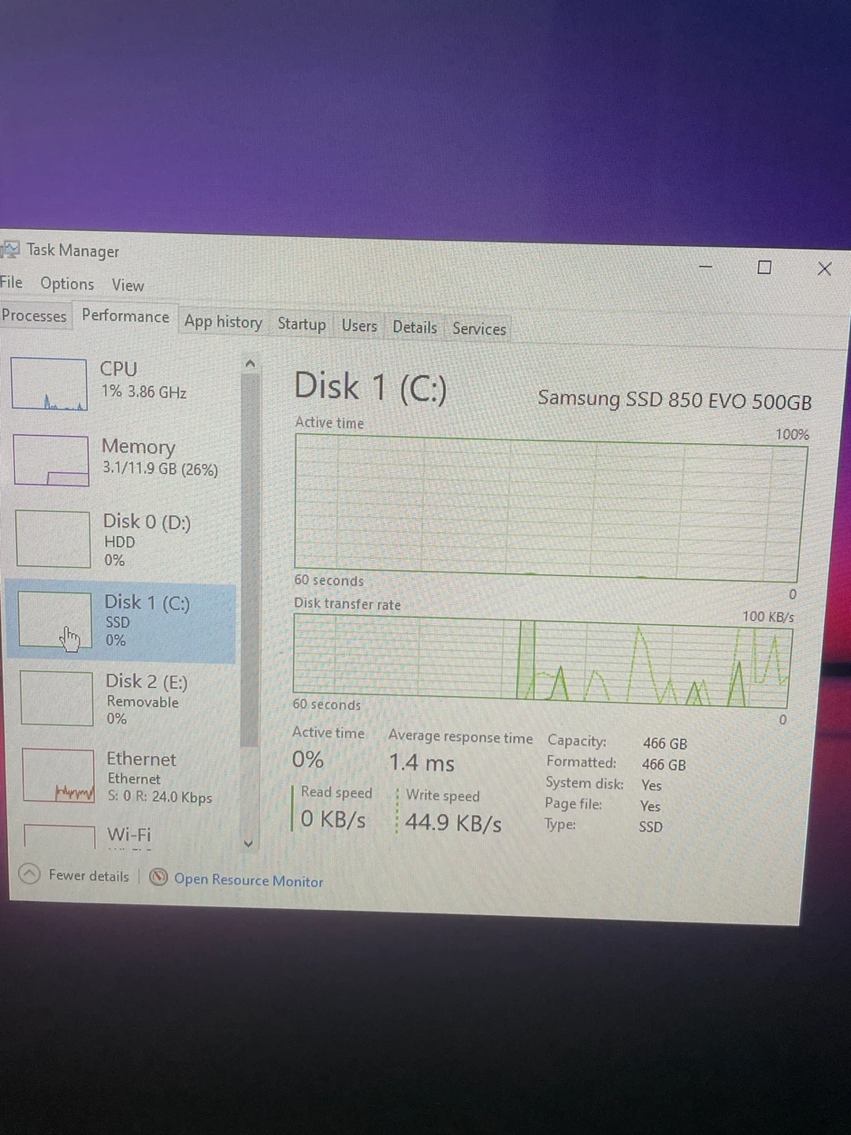
Task: Switch to the Processes tab
Action: 34,316
